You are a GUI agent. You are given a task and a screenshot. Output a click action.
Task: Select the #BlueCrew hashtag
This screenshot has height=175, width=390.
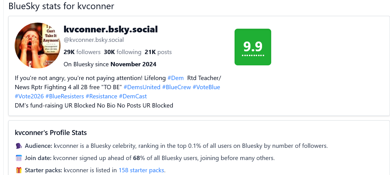coord(177,87)
